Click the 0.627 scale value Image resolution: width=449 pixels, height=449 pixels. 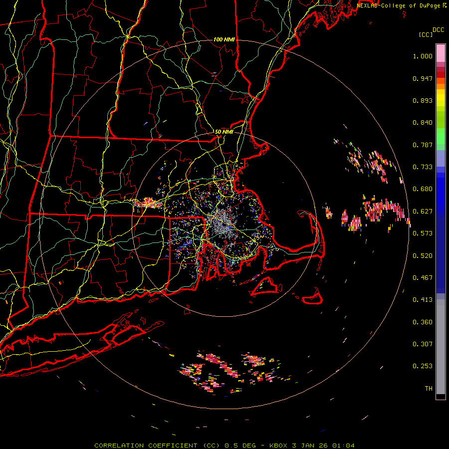[423, 212]
